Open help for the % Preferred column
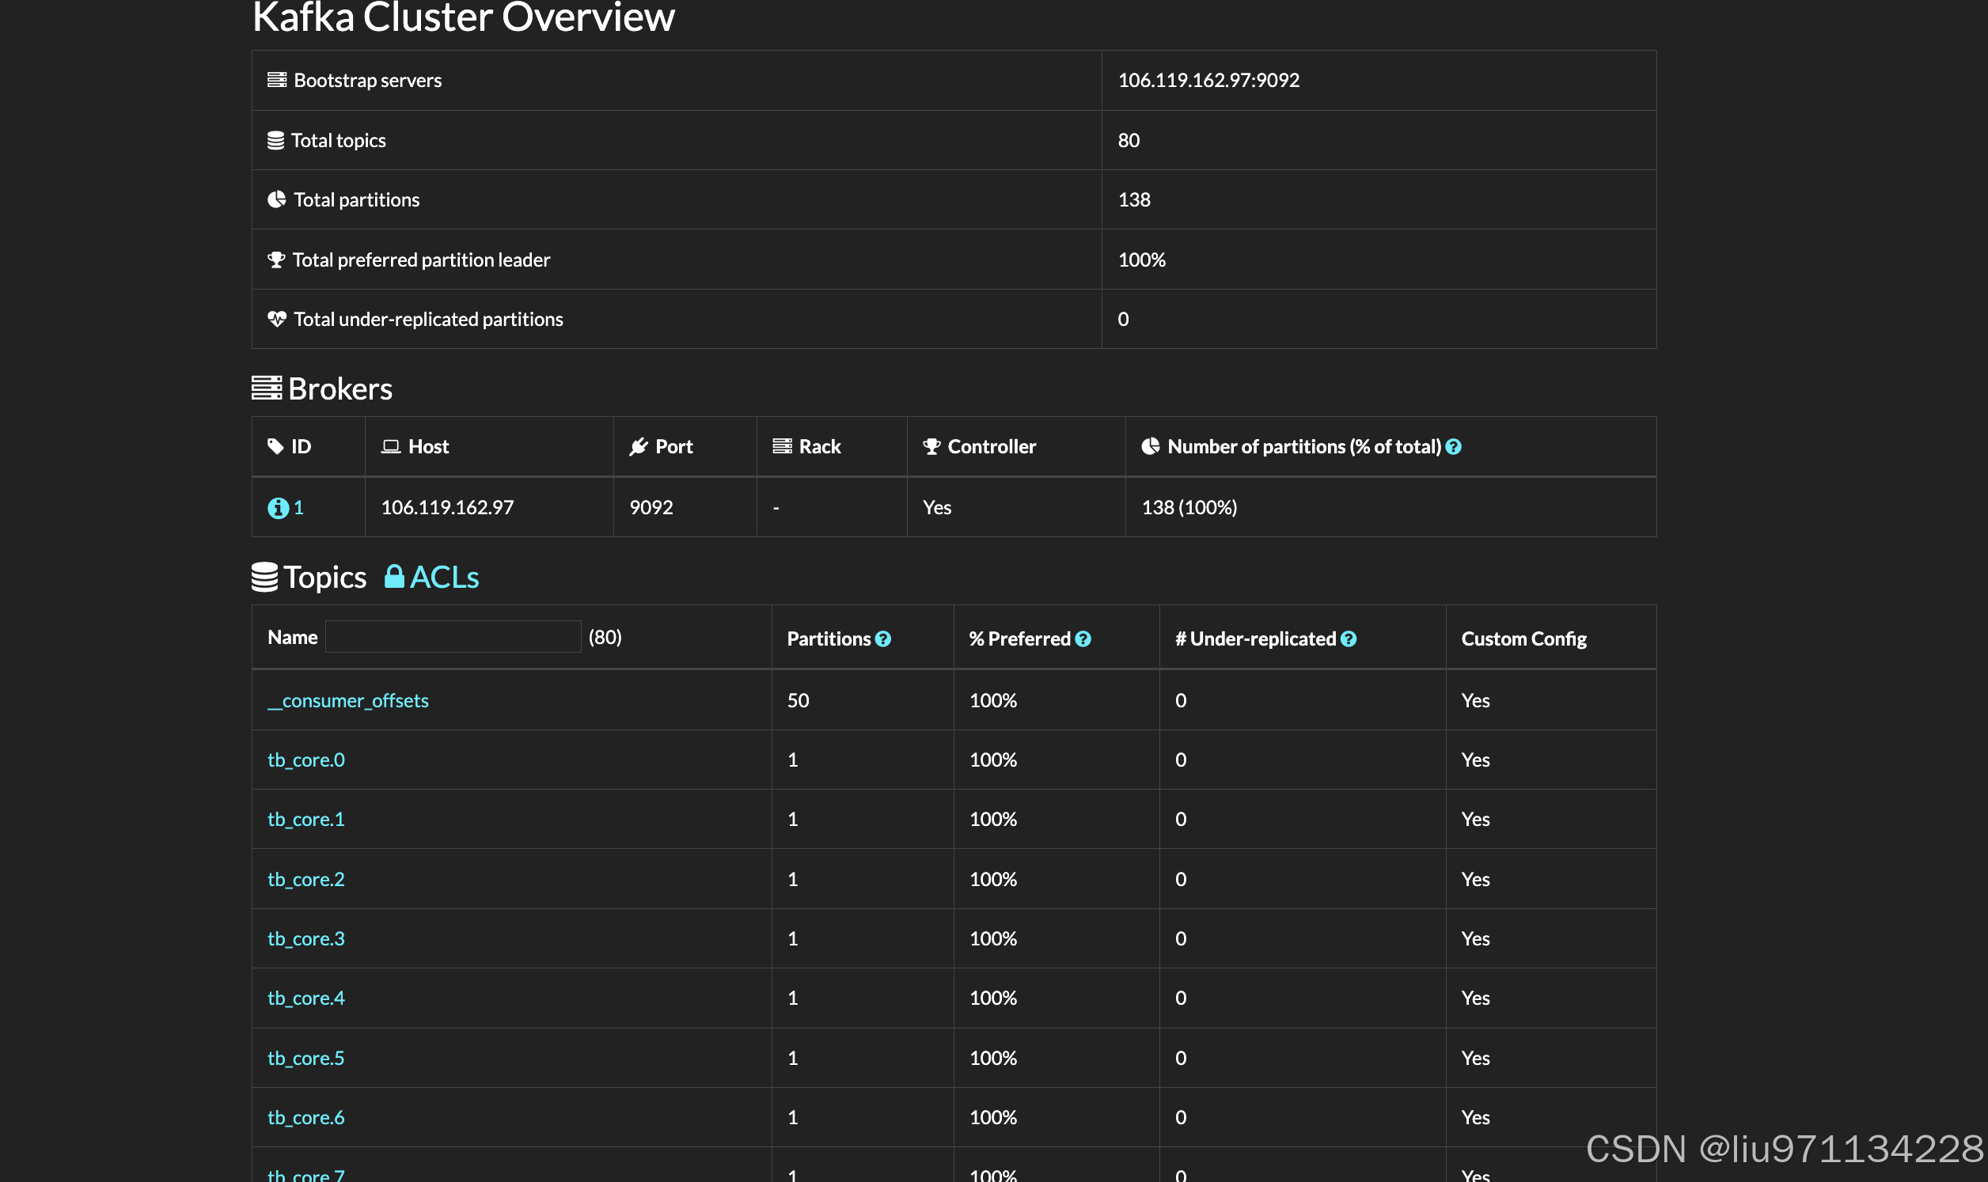 click(1083, 638)
